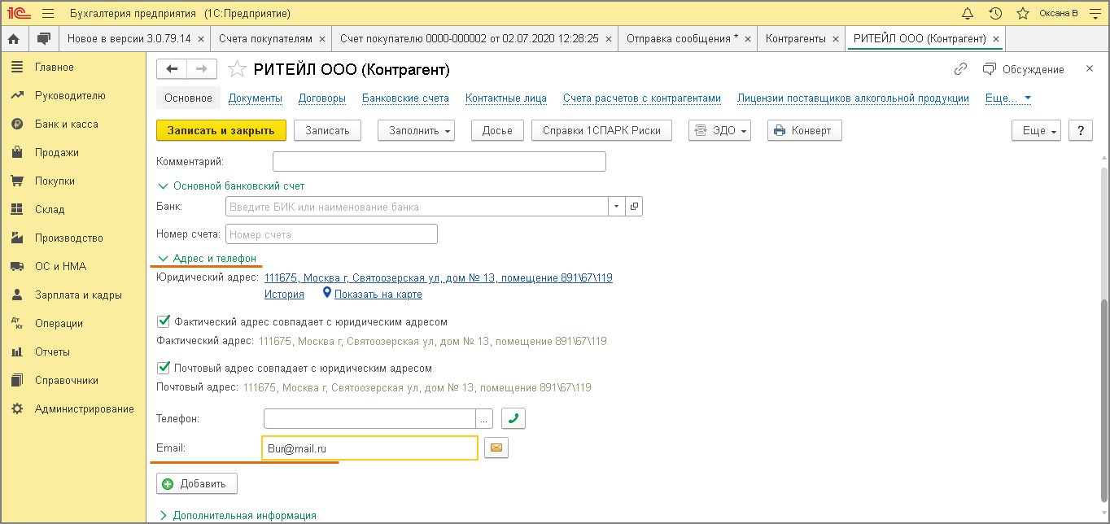Click into Комментарий input field

pos(439,161)
